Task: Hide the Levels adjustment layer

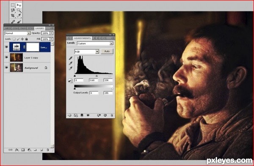Action: click(x=7, y=47)
